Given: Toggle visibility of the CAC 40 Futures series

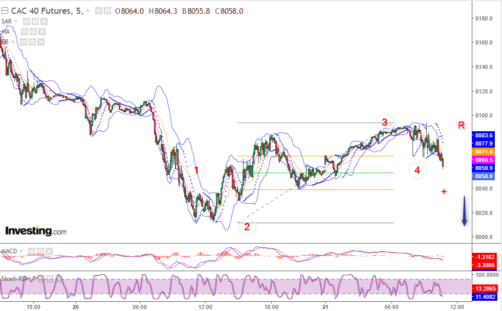Looking at the screenshot, I should 99,11.
